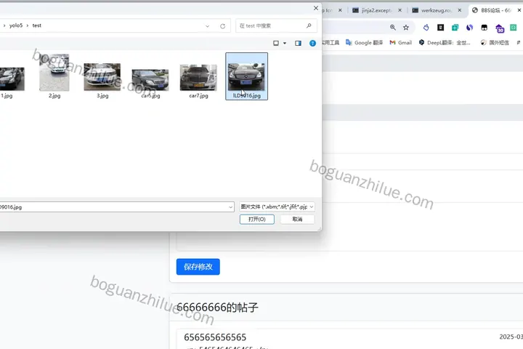Open the black square extension icon
523x349 pixels.
coord(441,28)
